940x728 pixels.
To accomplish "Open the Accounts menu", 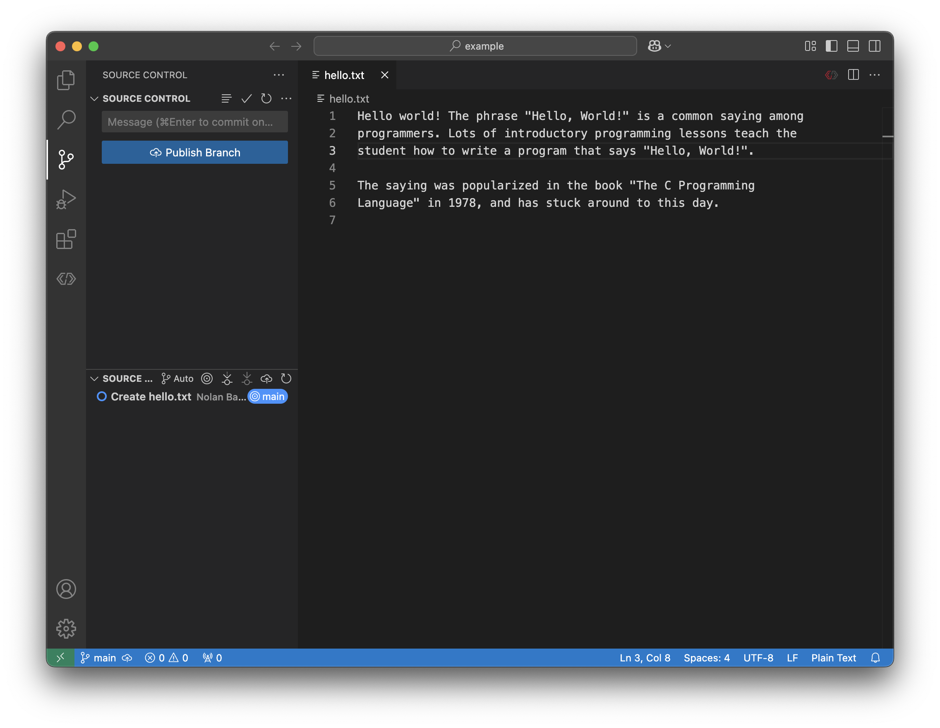I will (x=66, y=589).
